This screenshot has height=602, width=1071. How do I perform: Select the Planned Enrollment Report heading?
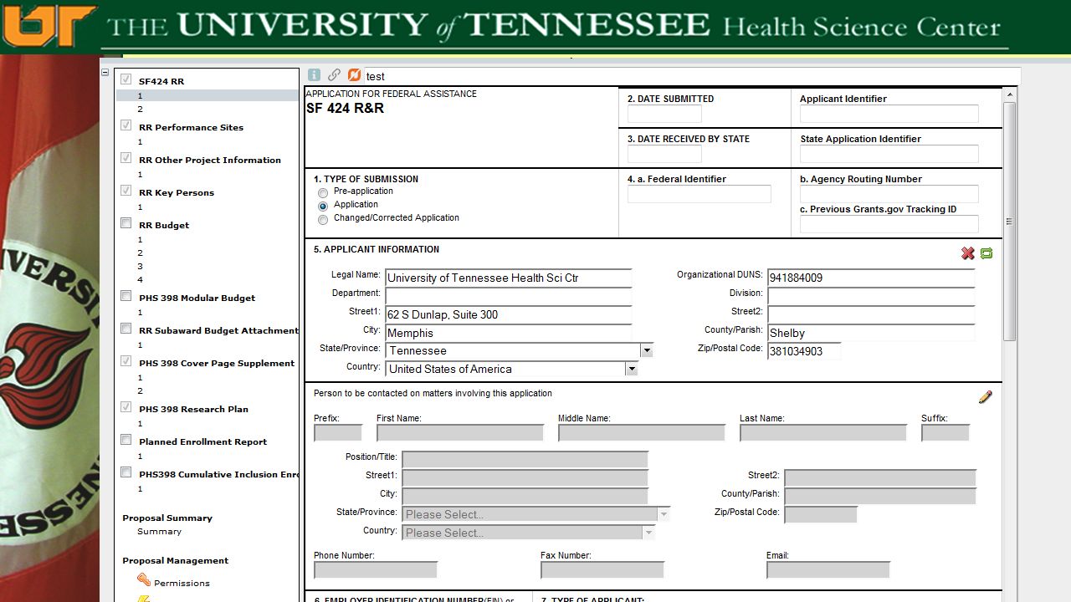(203, 441)
